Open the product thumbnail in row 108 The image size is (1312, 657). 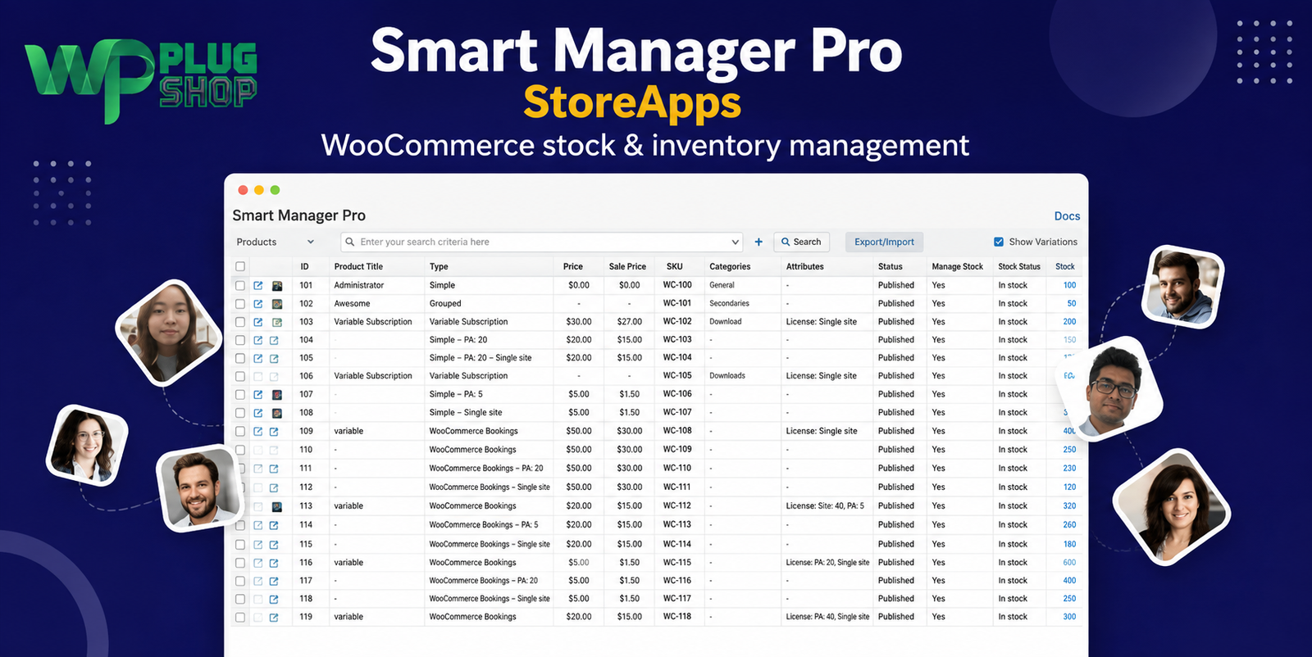coord(277,413)
